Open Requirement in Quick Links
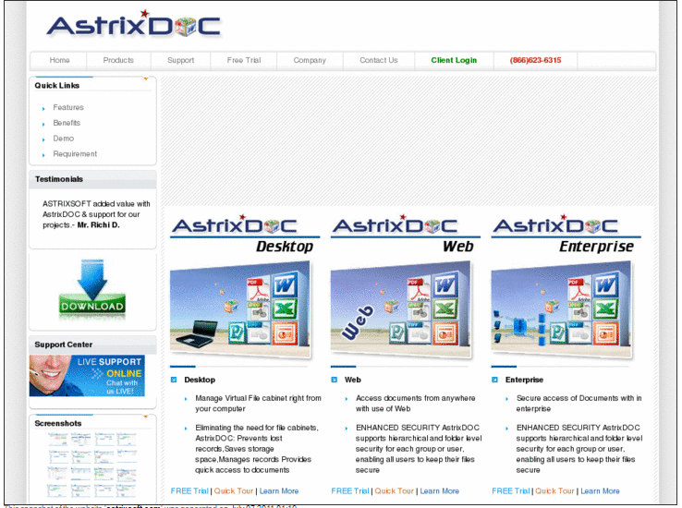 pyautogui.click(x=75, y=154)
